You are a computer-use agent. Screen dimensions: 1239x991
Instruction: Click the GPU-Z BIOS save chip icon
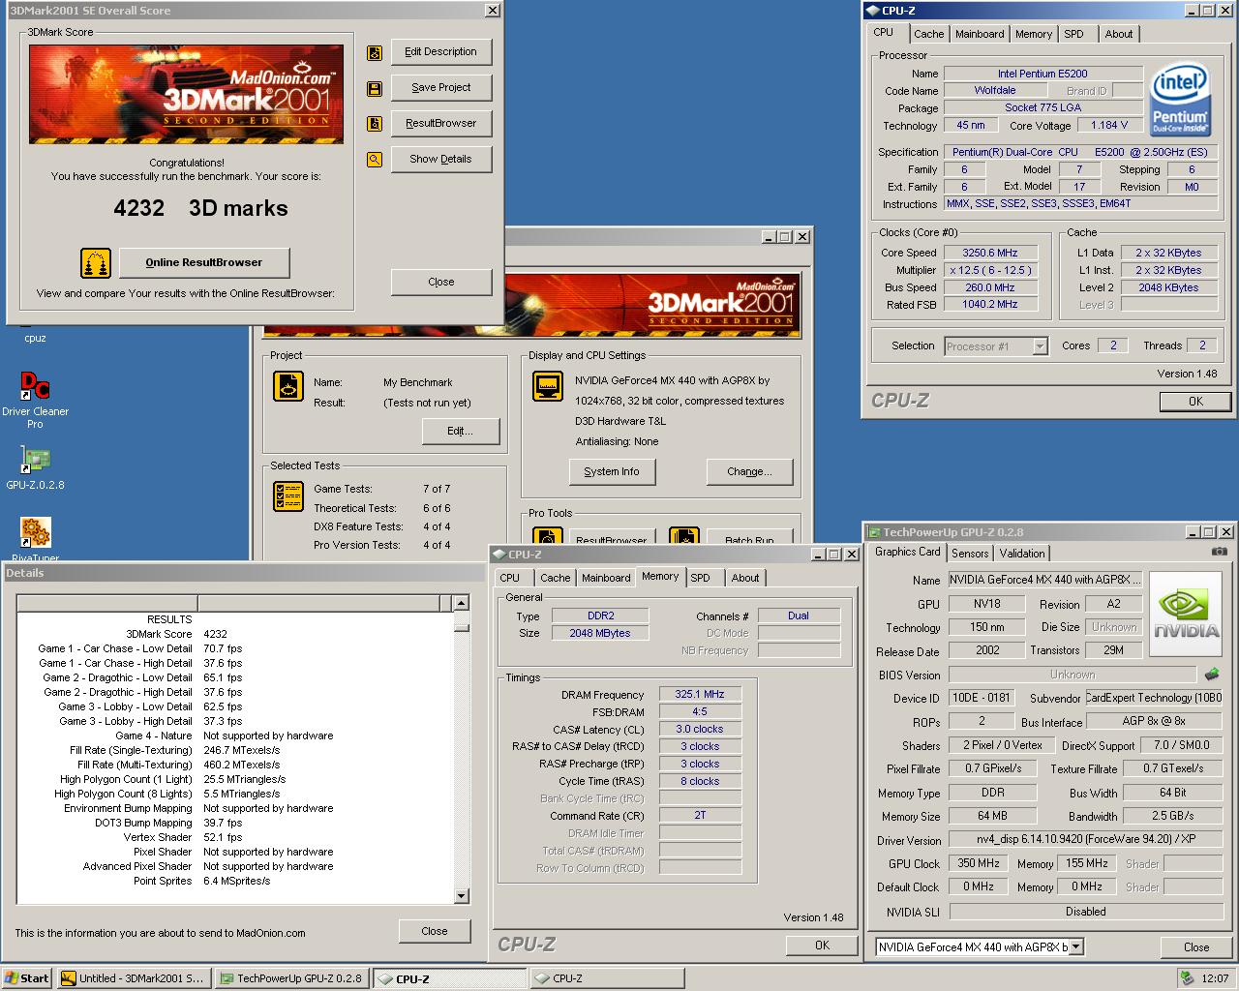1211,675
